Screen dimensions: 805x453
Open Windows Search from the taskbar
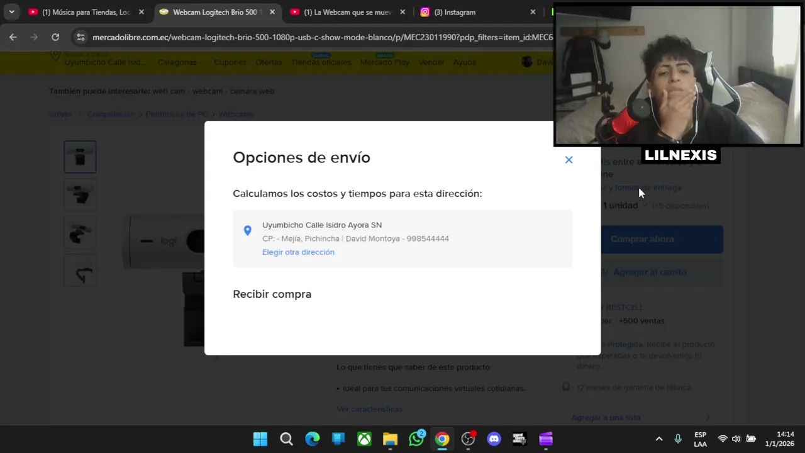click(286, 439)
